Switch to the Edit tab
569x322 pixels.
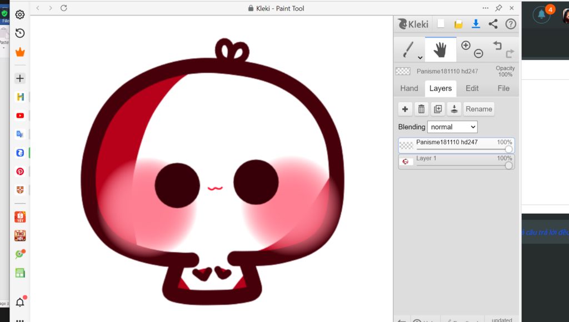472,88
